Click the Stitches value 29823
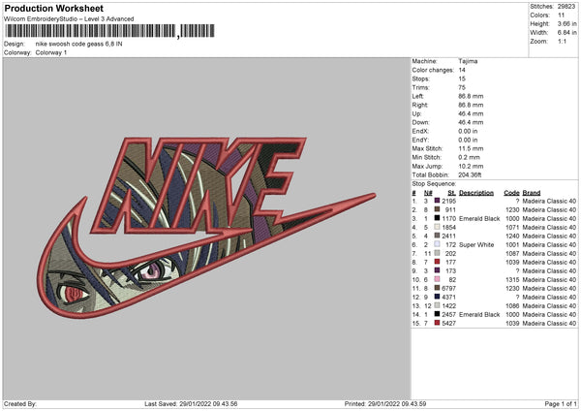 (566, 7)
